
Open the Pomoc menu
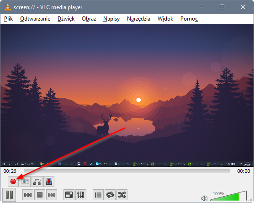[189, 19]
